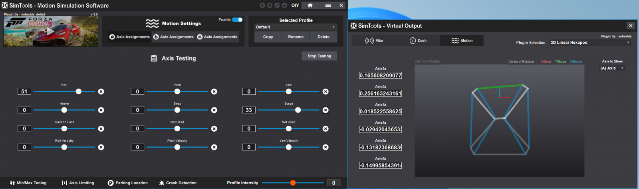
Task: Click the Forza Horizon 5 plugin thumbnail
Action: point(51,31)
